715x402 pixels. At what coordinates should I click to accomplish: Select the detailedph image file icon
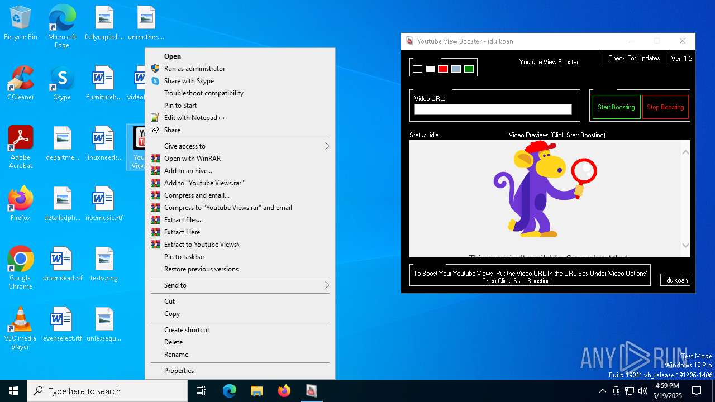pyautogui.click(x=62, y=204)
